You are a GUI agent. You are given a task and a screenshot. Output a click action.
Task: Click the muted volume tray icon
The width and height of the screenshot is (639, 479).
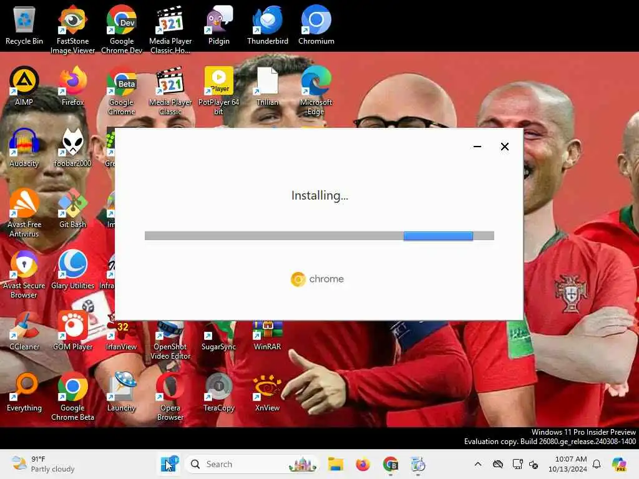click(534, 464)
